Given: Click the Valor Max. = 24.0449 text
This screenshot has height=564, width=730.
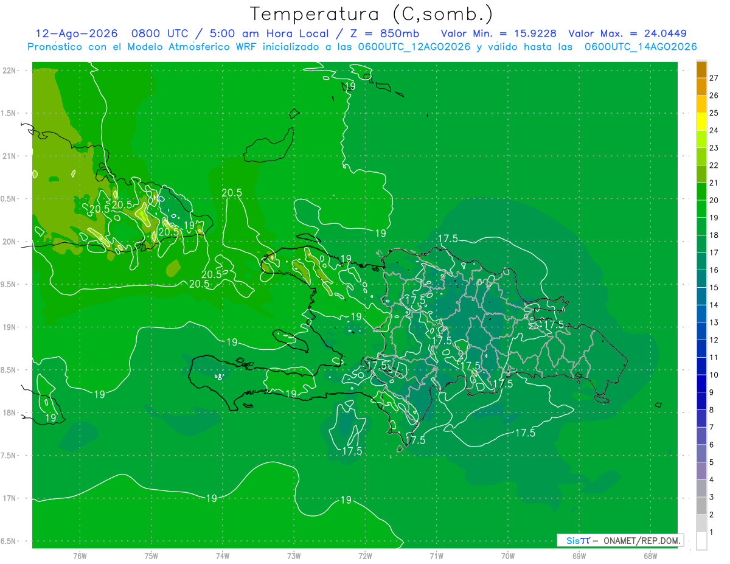Looking at the screenshot, I should 627,33.
